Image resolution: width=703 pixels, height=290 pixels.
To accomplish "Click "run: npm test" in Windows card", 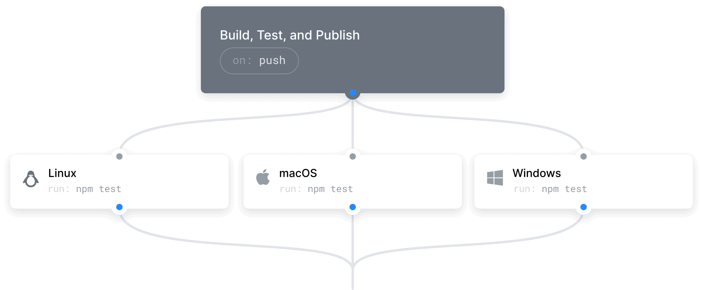I will pyautogui.click(x=550, y=189).
